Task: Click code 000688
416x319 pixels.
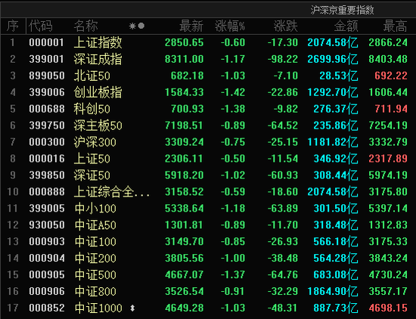Action: point(47,109)
